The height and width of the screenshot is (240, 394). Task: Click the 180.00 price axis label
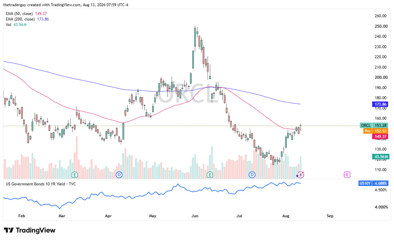[380, 98]
